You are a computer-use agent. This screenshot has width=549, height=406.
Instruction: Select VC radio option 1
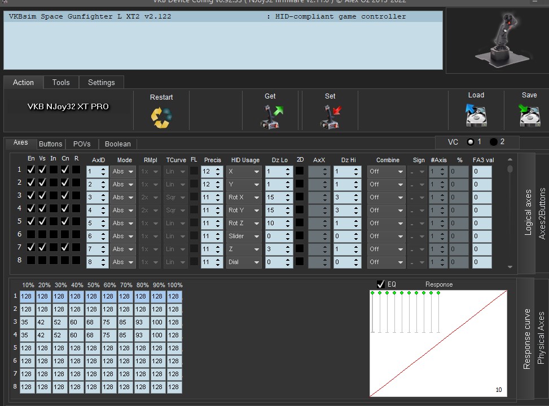(470, 142)
